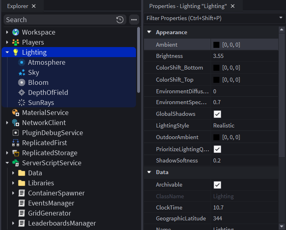Image resolution: width=286 pixels, height=230 pixels.
Task: Click the Libraries folder icon
Action: (22, 183)
